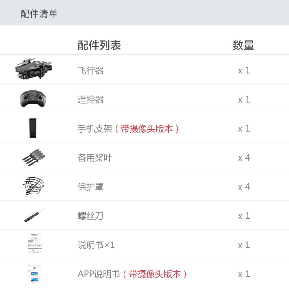
Task: Select the screwdriver image
Action: 35,215
